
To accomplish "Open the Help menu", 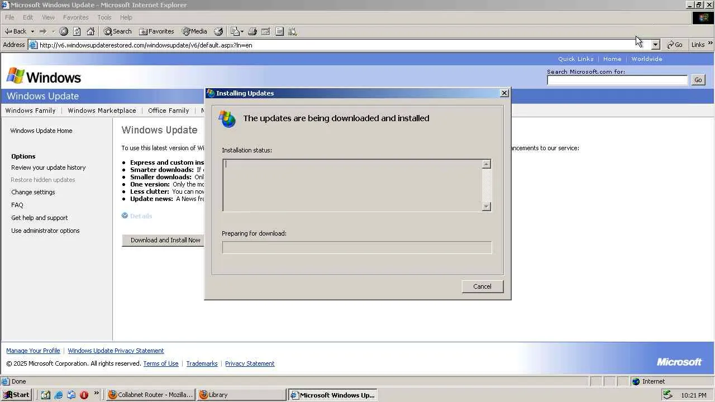I will [126, 17].
